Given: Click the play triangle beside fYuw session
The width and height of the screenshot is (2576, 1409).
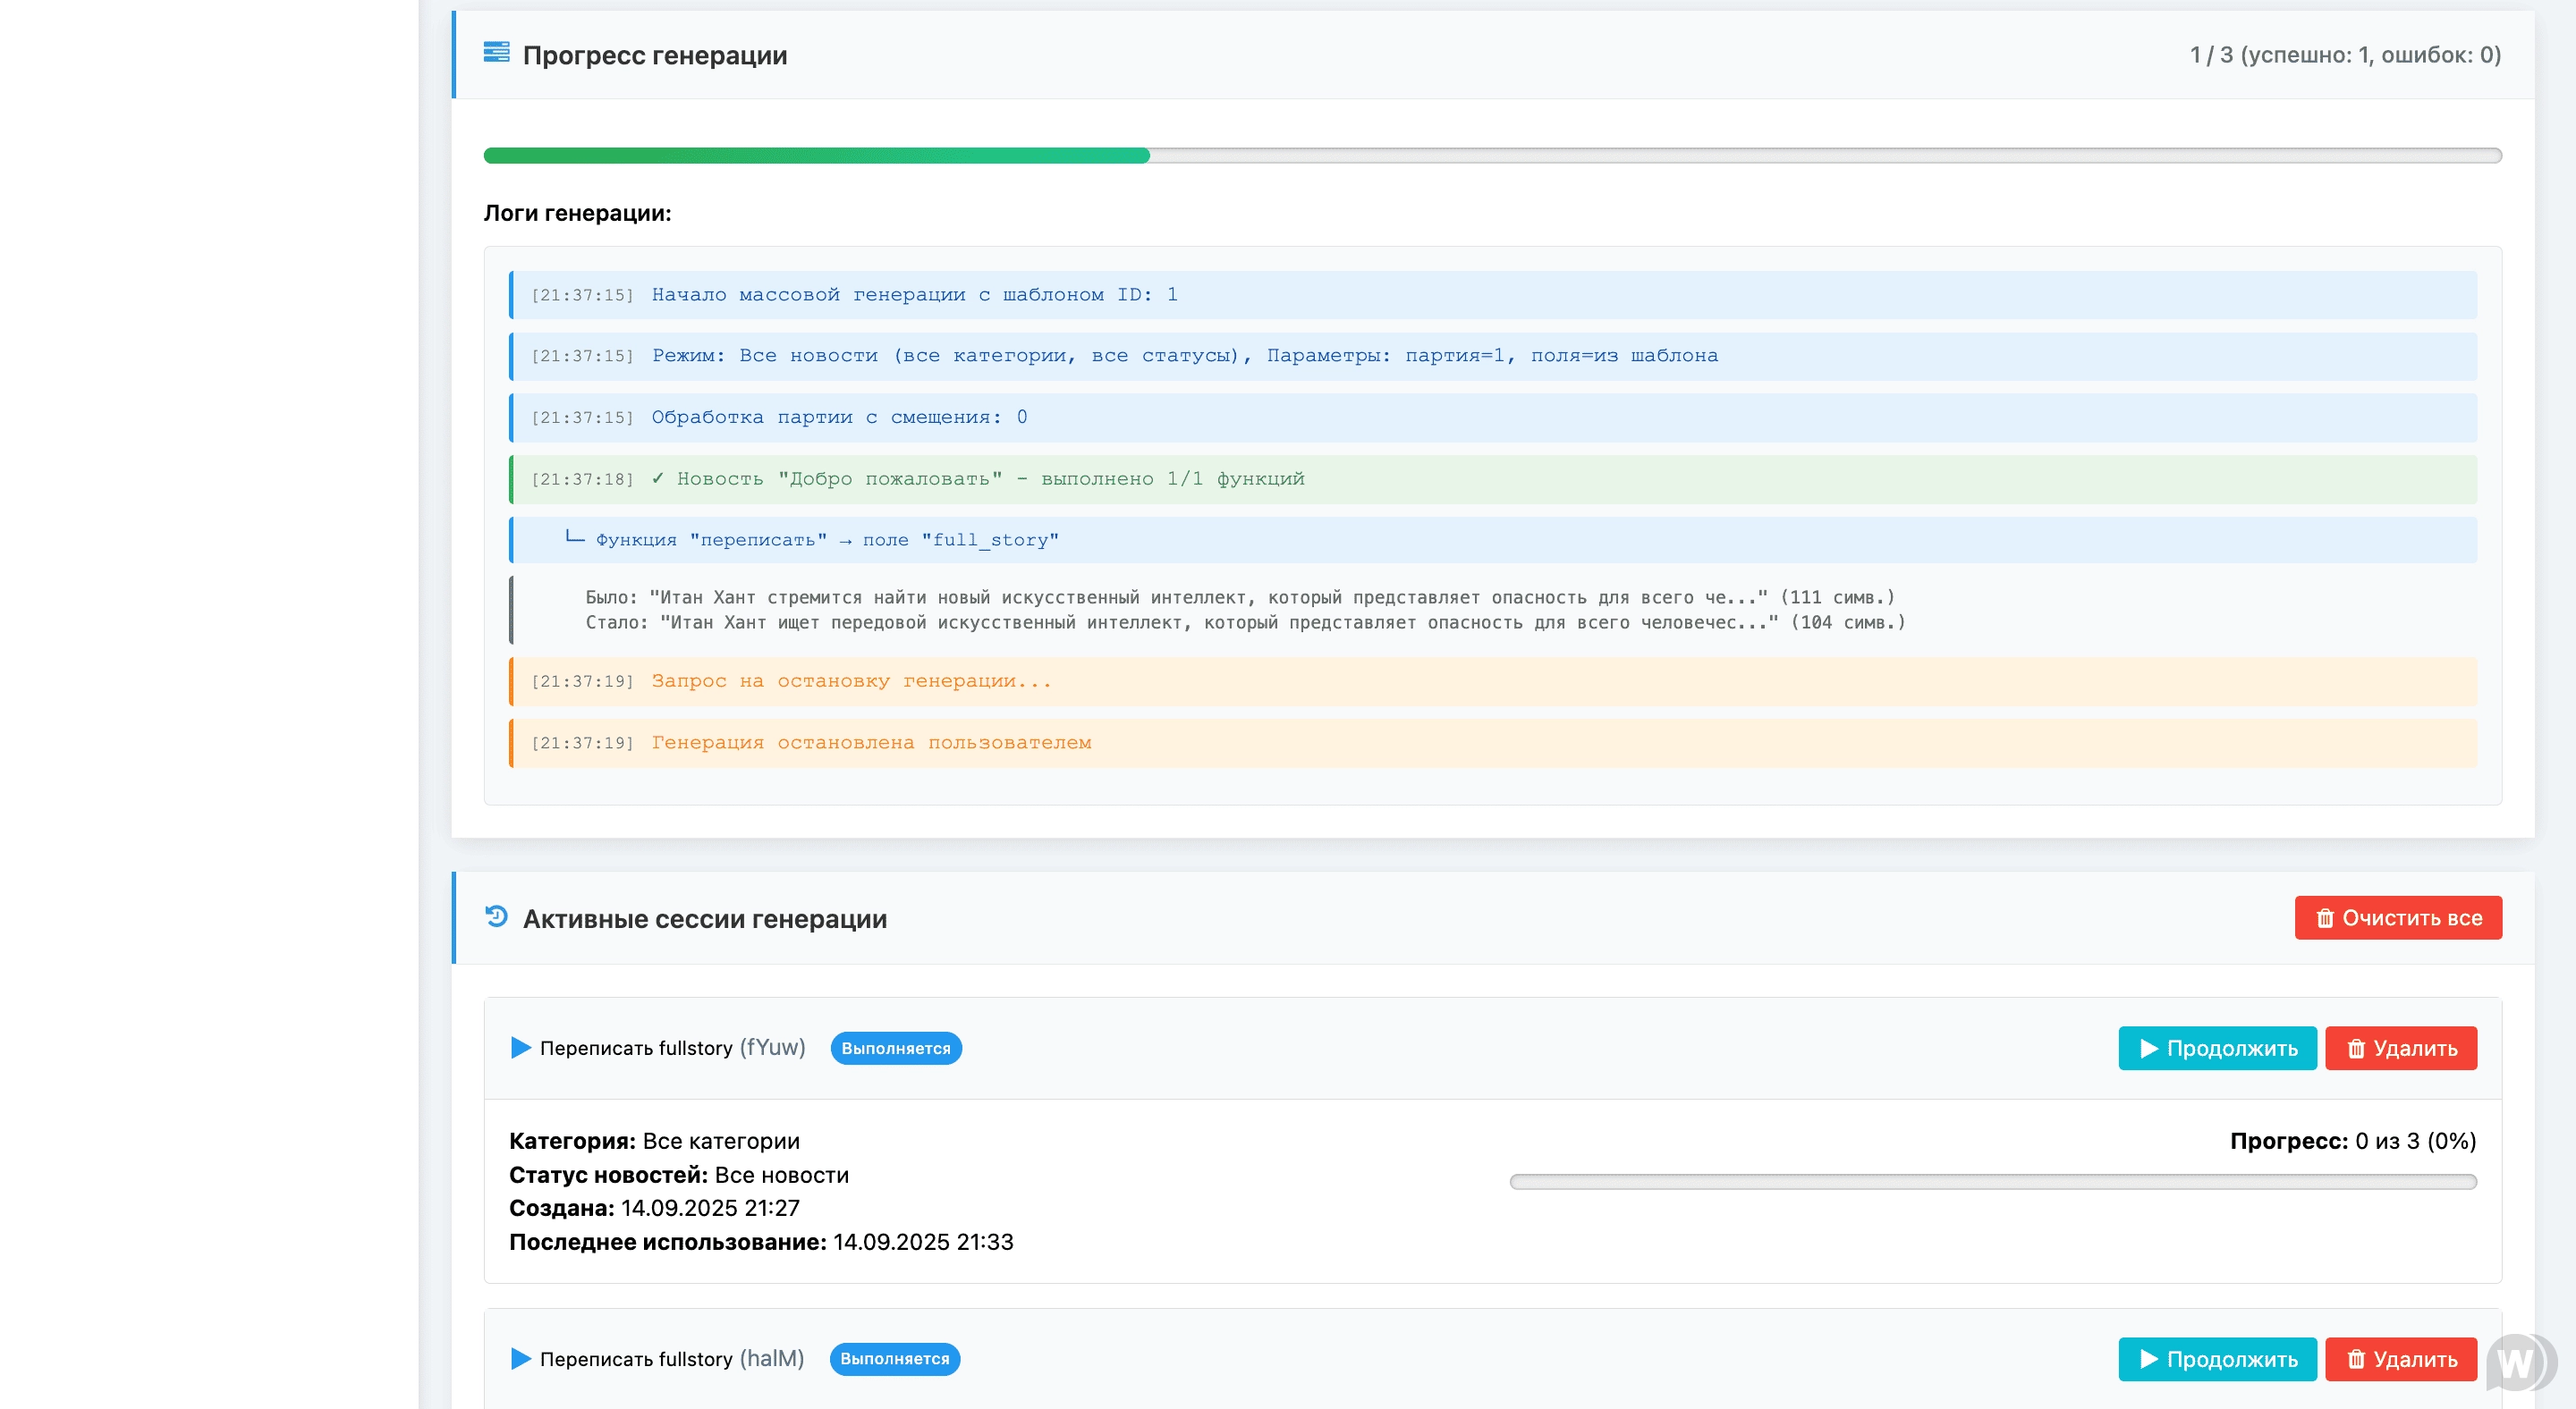Looking at the screenshot, I should [x=520, y=1047].
